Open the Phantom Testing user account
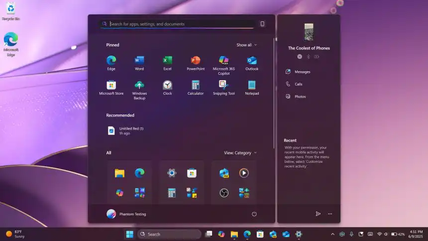The width and height of the screenshot is (428, 241). click(126, 214)
